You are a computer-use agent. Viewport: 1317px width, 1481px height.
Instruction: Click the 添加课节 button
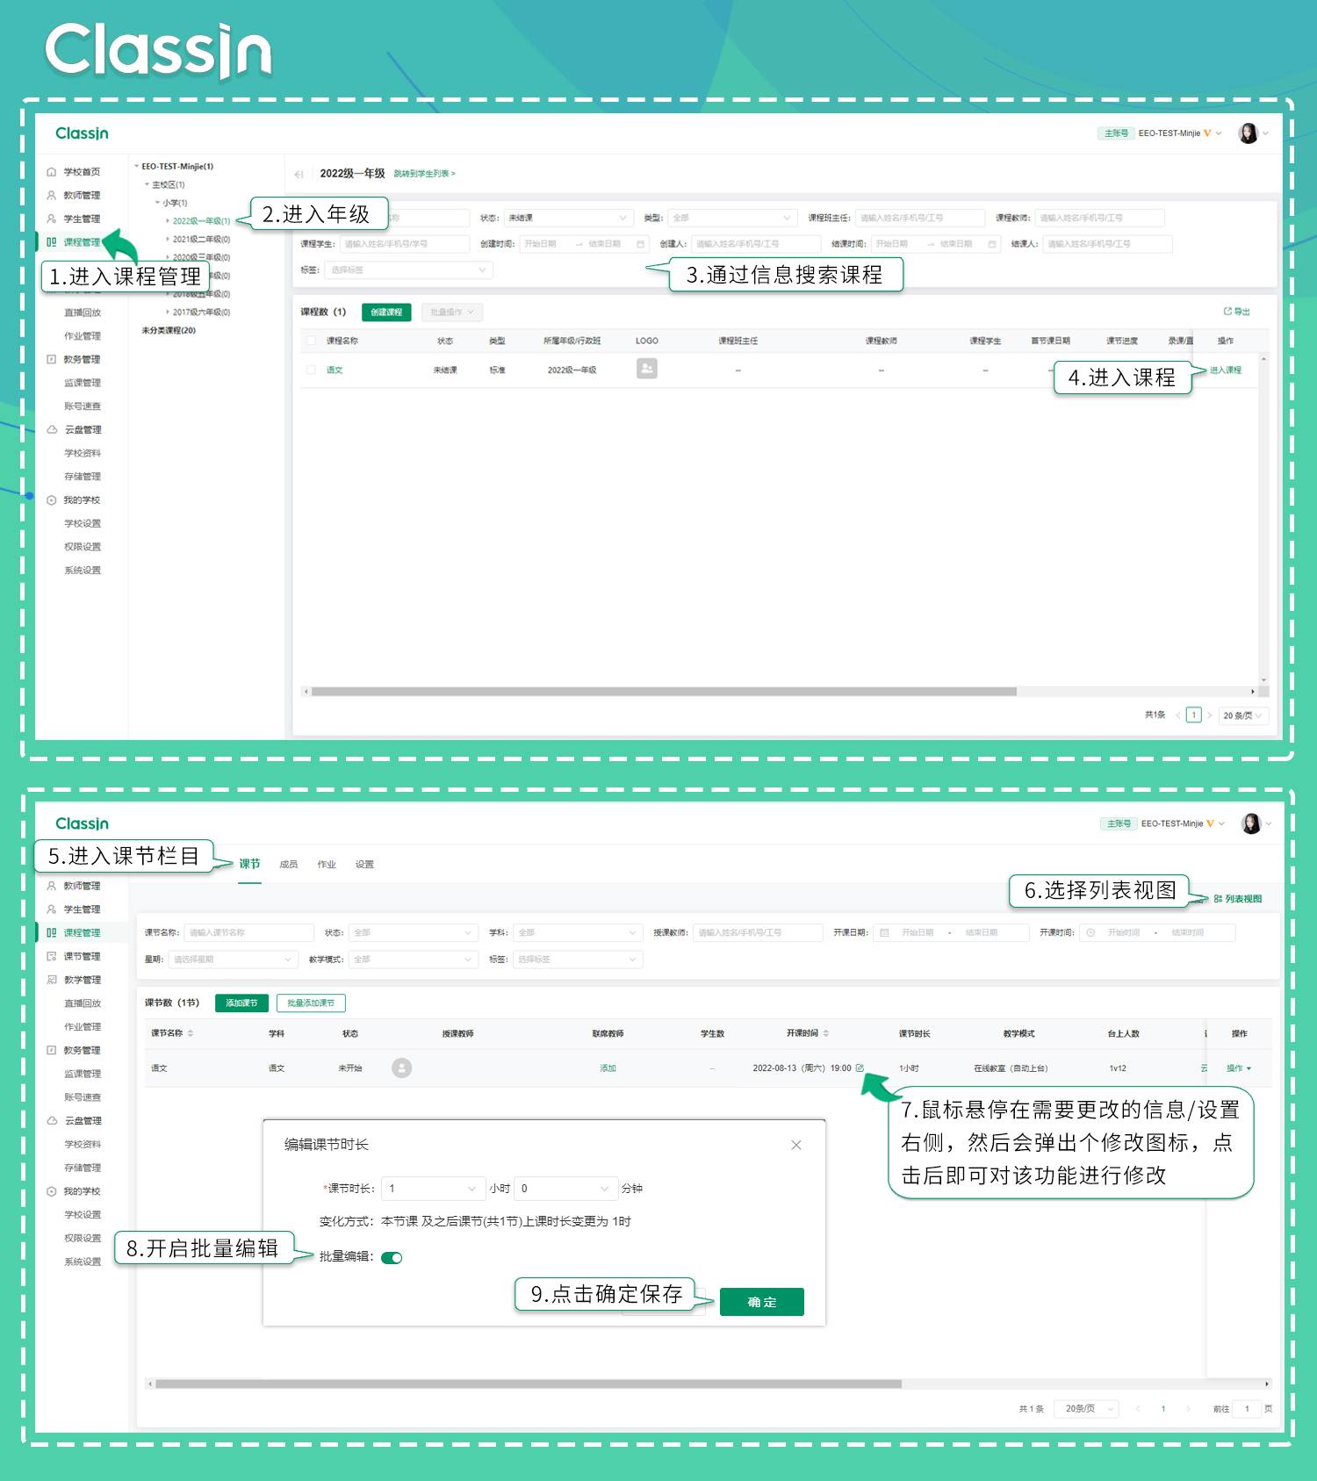point(241,1003)
